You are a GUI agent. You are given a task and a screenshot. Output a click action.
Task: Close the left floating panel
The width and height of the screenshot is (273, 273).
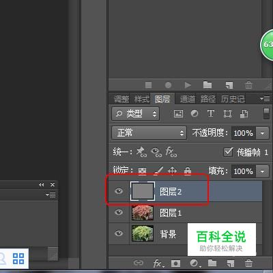pos(53,185)
